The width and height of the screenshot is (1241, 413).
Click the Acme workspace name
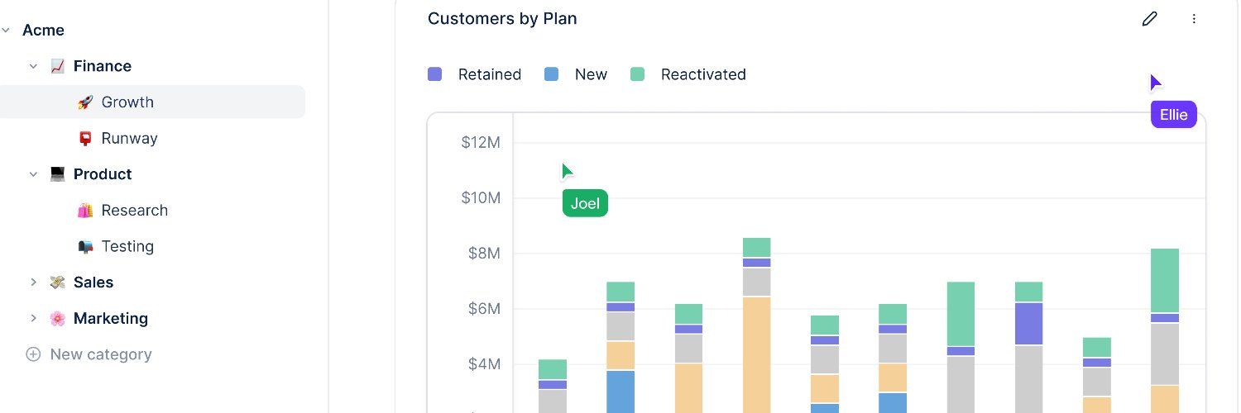43,31
